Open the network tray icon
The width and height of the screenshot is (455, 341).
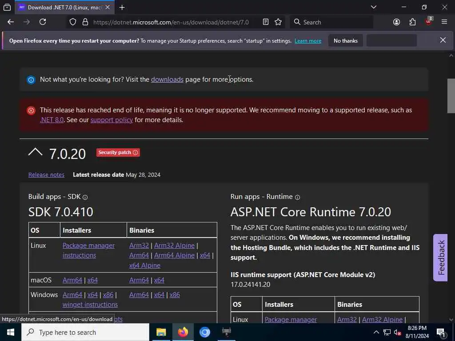click(x=387, y=332)
